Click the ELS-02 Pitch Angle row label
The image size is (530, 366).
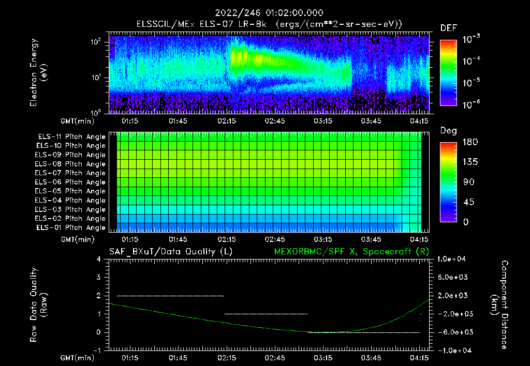point(70,219)
